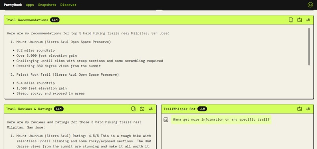Click the "Mount Umunhum (Sierra Azul Open Space Preserve)" item
Image resolution: width=317 pixels, height=149 pixels.
tap(63, 42)
